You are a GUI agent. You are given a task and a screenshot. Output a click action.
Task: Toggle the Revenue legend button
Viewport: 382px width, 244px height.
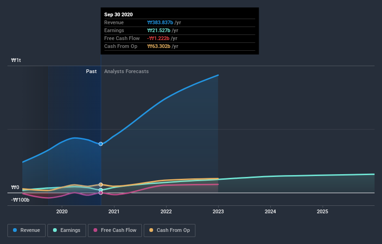tap(27, 230)
